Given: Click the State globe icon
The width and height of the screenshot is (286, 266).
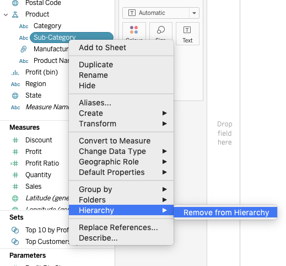Looking at the screenshot, I should click(x=15, y=95).
